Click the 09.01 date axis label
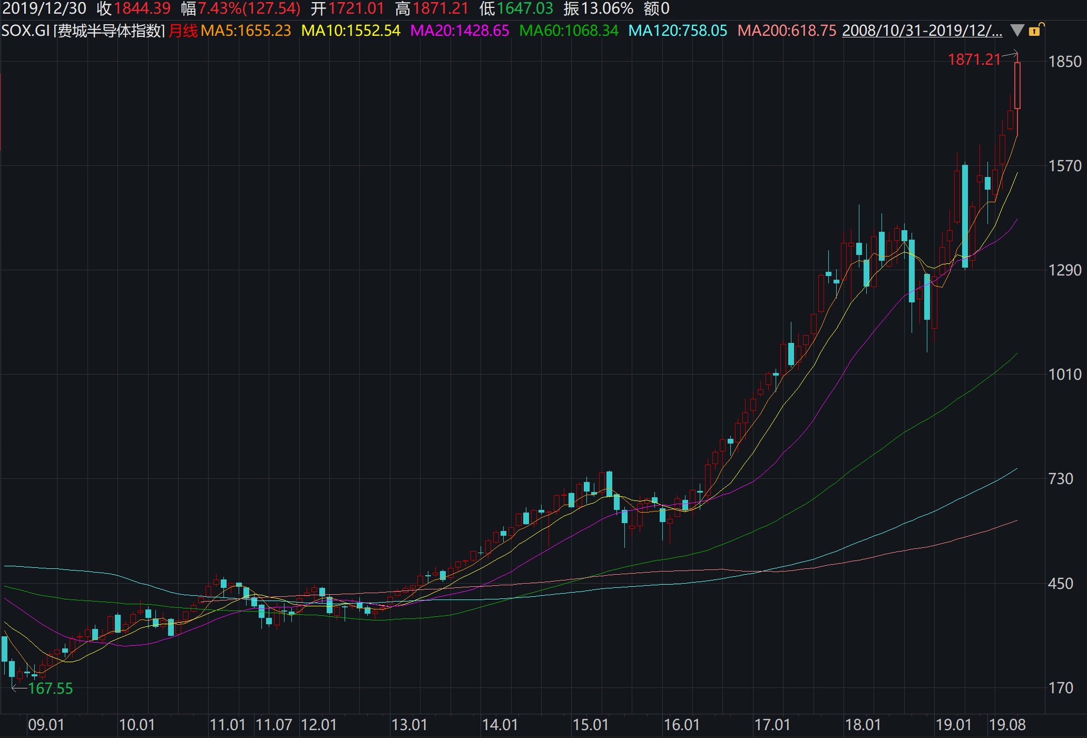This screenshot has height=738, width=1087. click(x=46, y=725)
